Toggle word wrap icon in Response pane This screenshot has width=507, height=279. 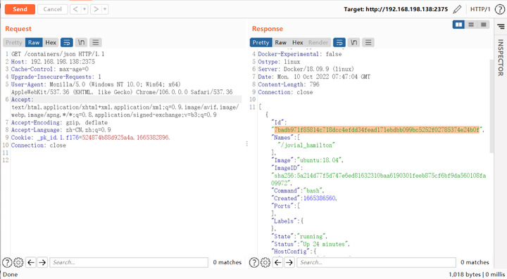coord(339,42)
